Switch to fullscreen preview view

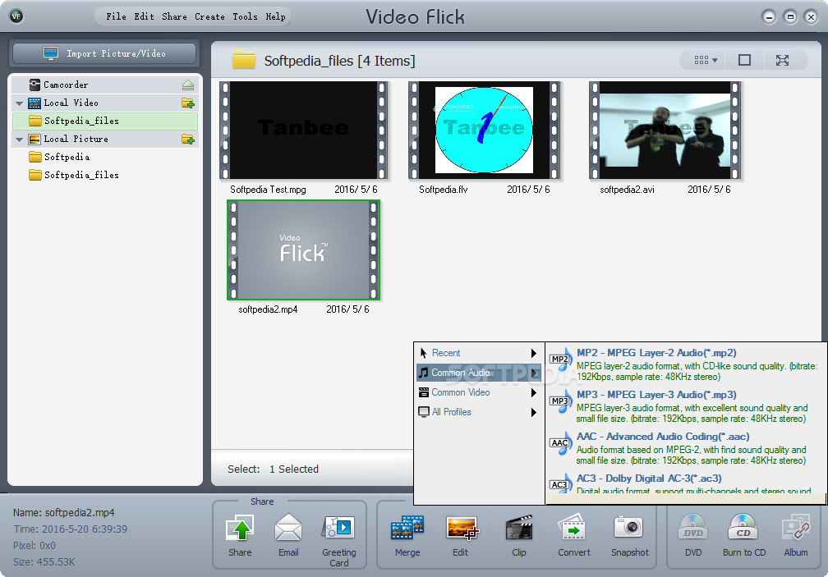pyautogui.click(x=782, y=60)
